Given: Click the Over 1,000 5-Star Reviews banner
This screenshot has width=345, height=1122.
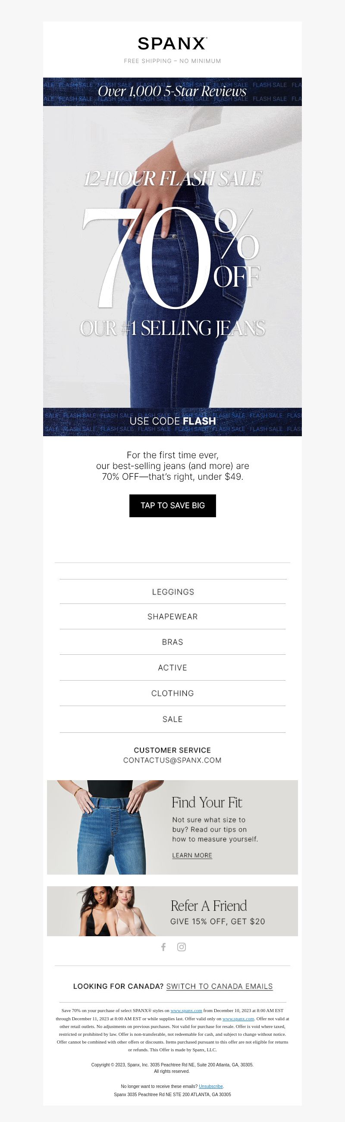Looking at the screenshot, I should coord(172,91).
